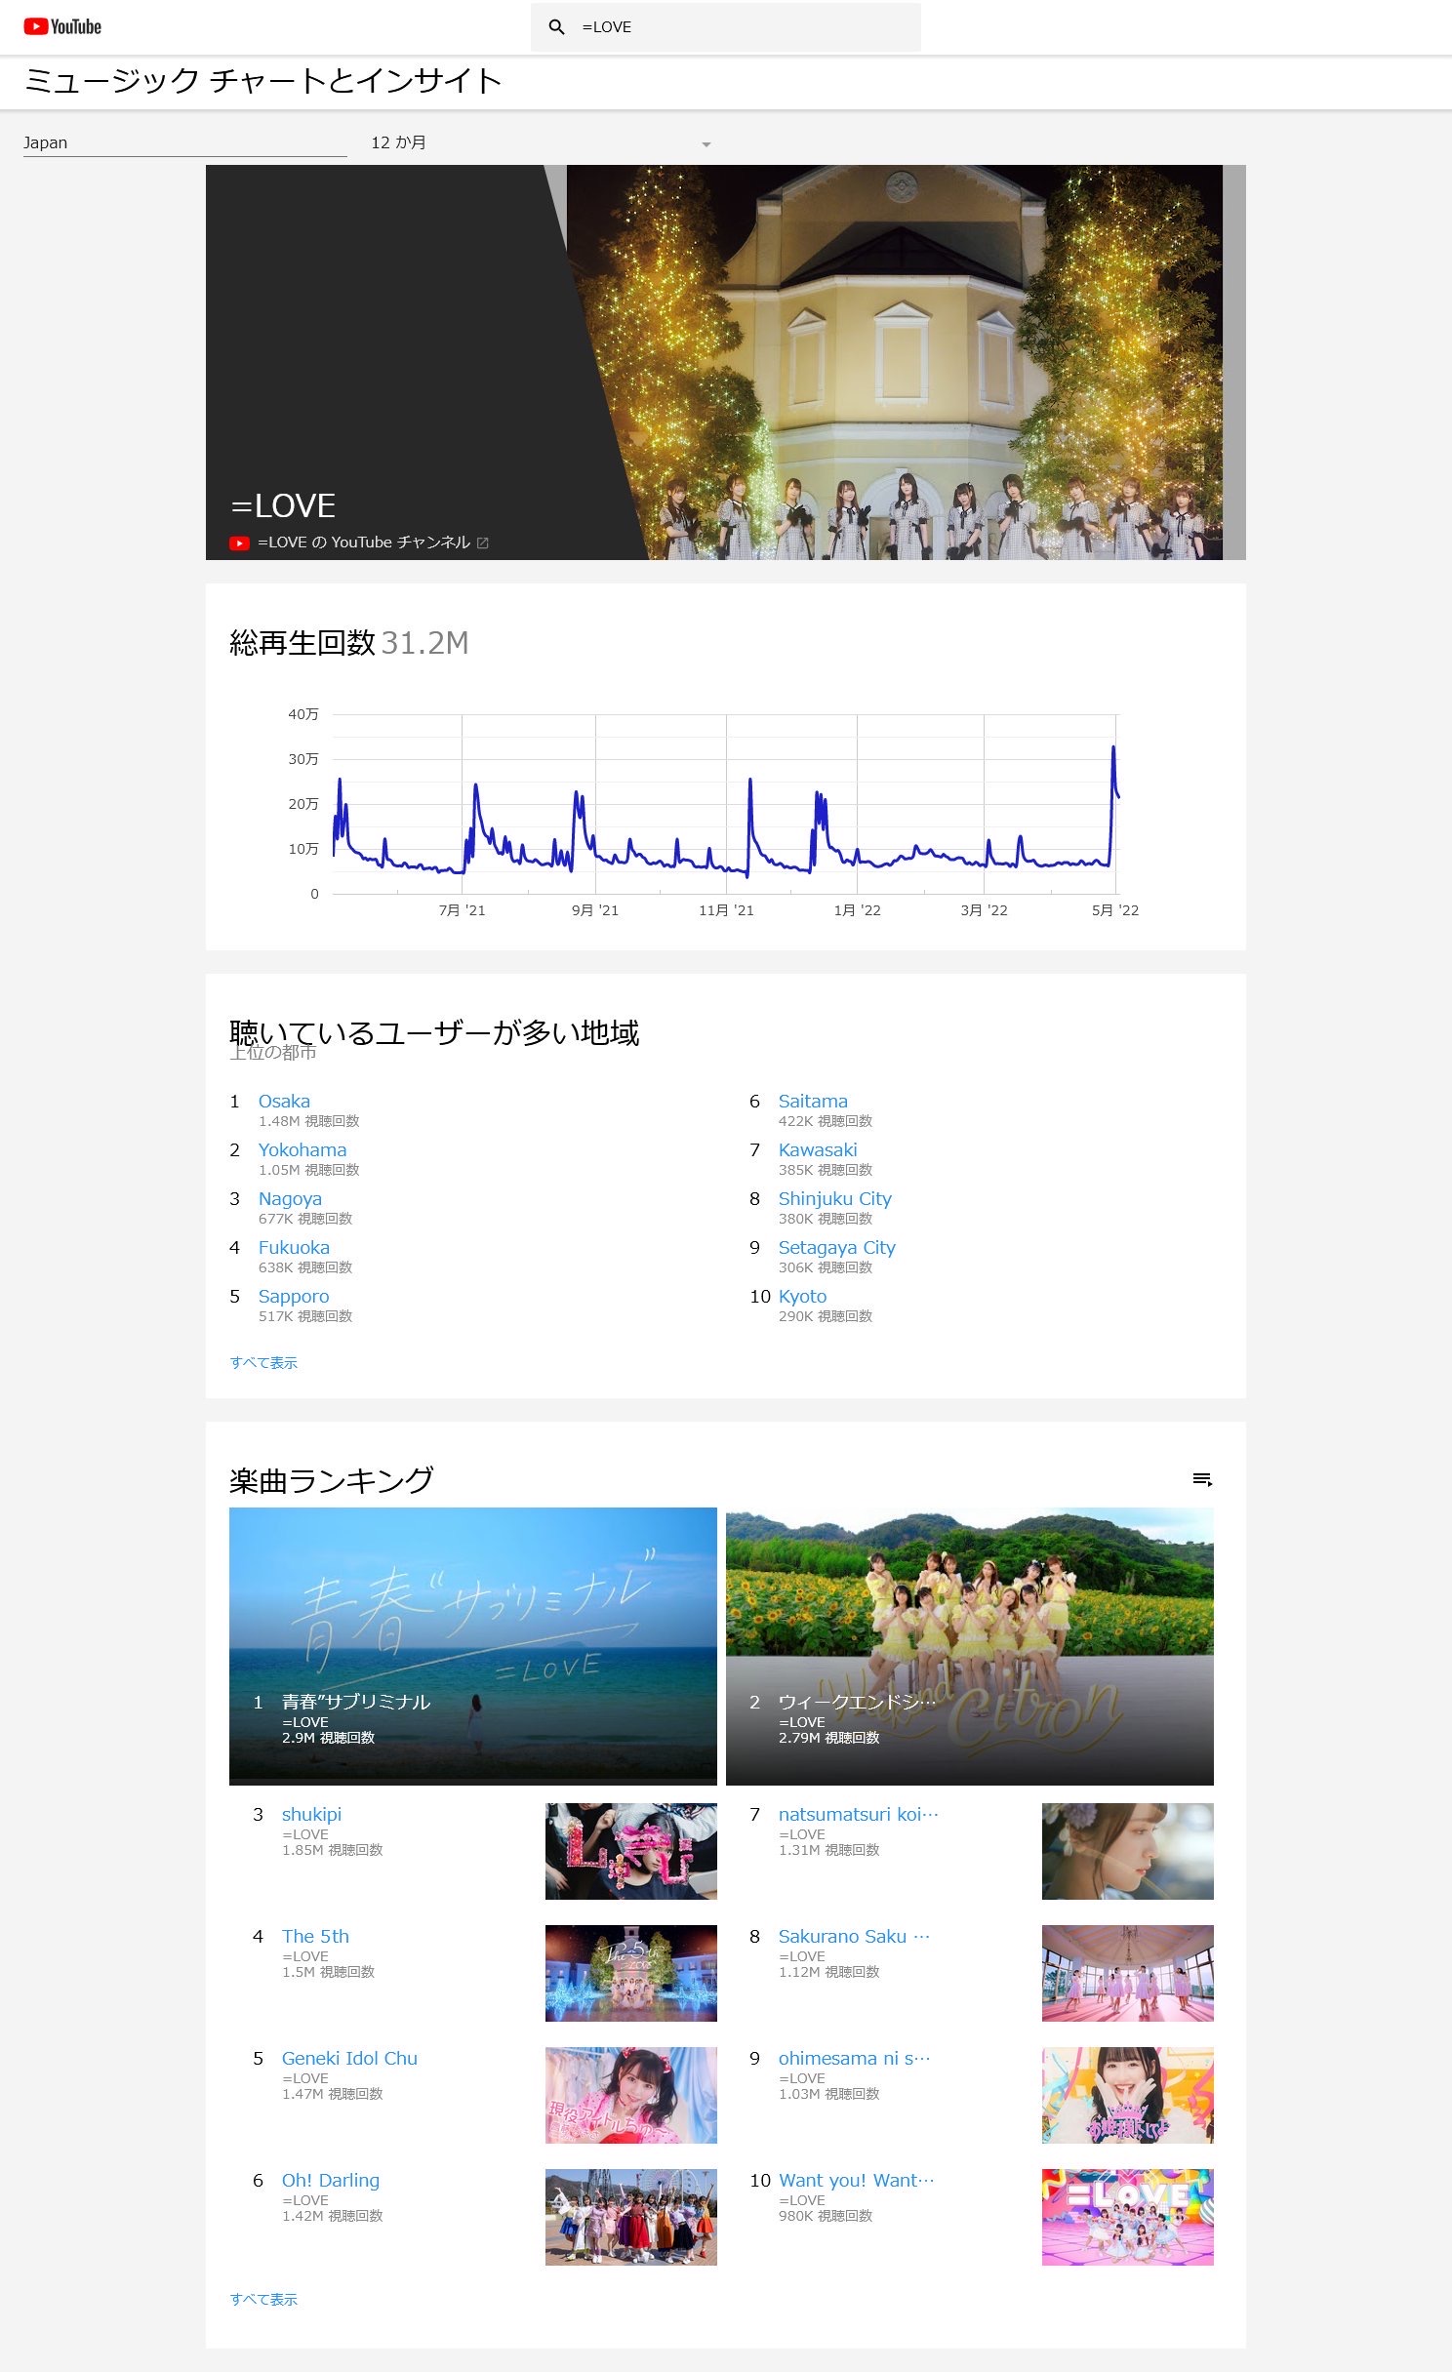Image resolution: width=1452 pixels, height=2372 pixels.
Task: Open the ウィークエンドシトロン rank 2 thumbnail
Action: [969, 1645]
